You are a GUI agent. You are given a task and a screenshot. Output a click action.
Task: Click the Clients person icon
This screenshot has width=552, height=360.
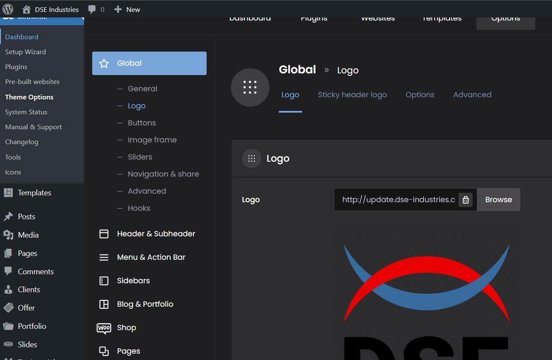tap(8, 290)
